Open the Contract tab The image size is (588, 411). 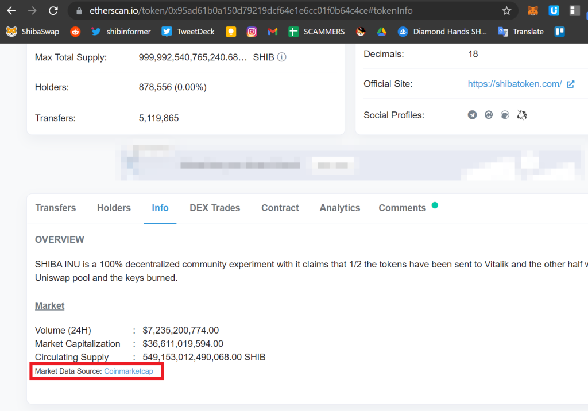[x=280, y=208]
